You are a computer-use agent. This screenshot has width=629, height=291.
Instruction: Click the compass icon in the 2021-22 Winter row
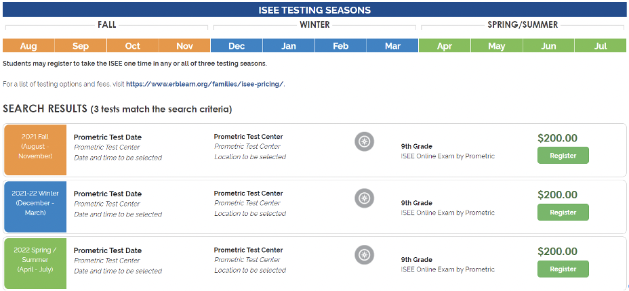click(x=365, y=198)
